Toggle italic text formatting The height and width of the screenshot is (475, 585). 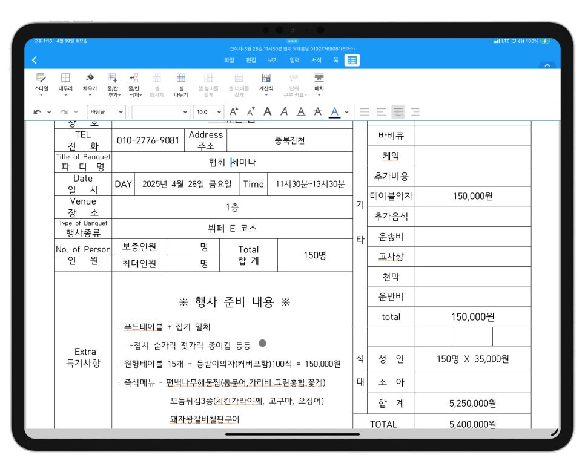pyautogui.click(x=284, y=111)
